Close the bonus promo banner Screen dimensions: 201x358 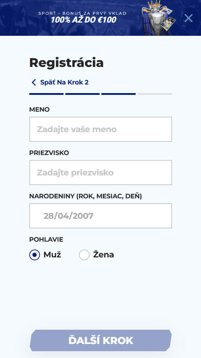pos(189,18)
